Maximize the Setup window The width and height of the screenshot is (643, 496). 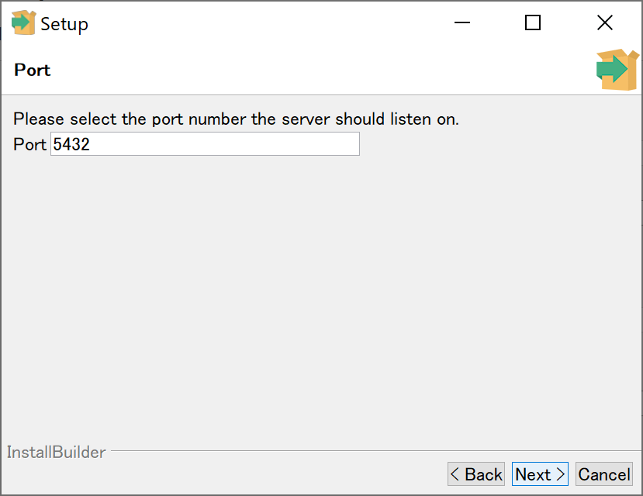click(533, 23)
